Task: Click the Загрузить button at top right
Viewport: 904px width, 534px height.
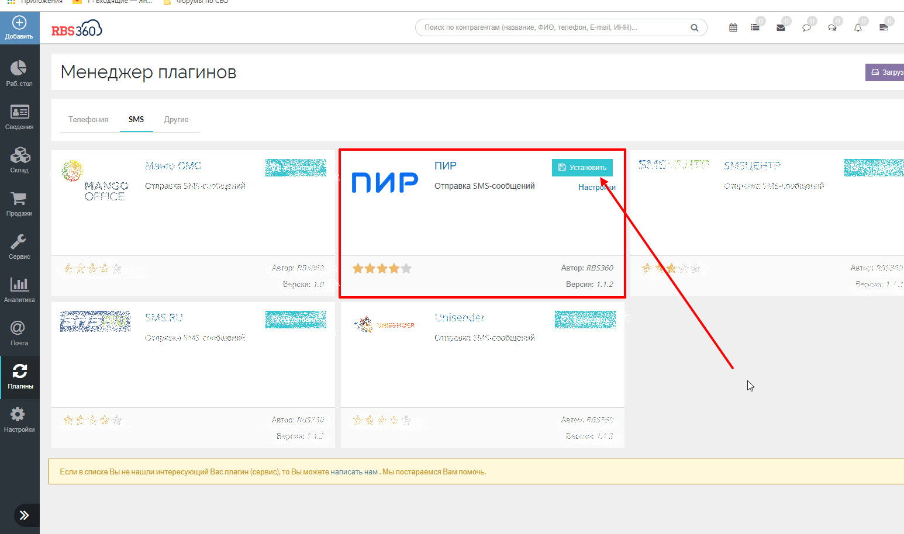Action: point(885,72)
